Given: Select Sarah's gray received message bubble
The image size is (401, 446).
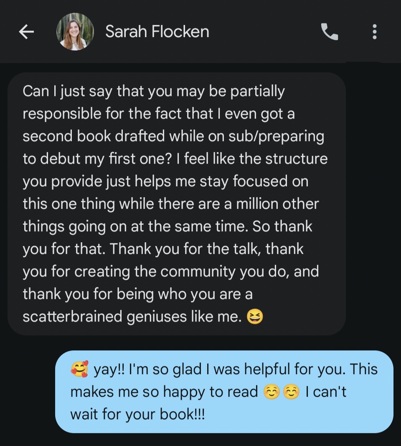Looking at the screenshot, I should point(176,204).
